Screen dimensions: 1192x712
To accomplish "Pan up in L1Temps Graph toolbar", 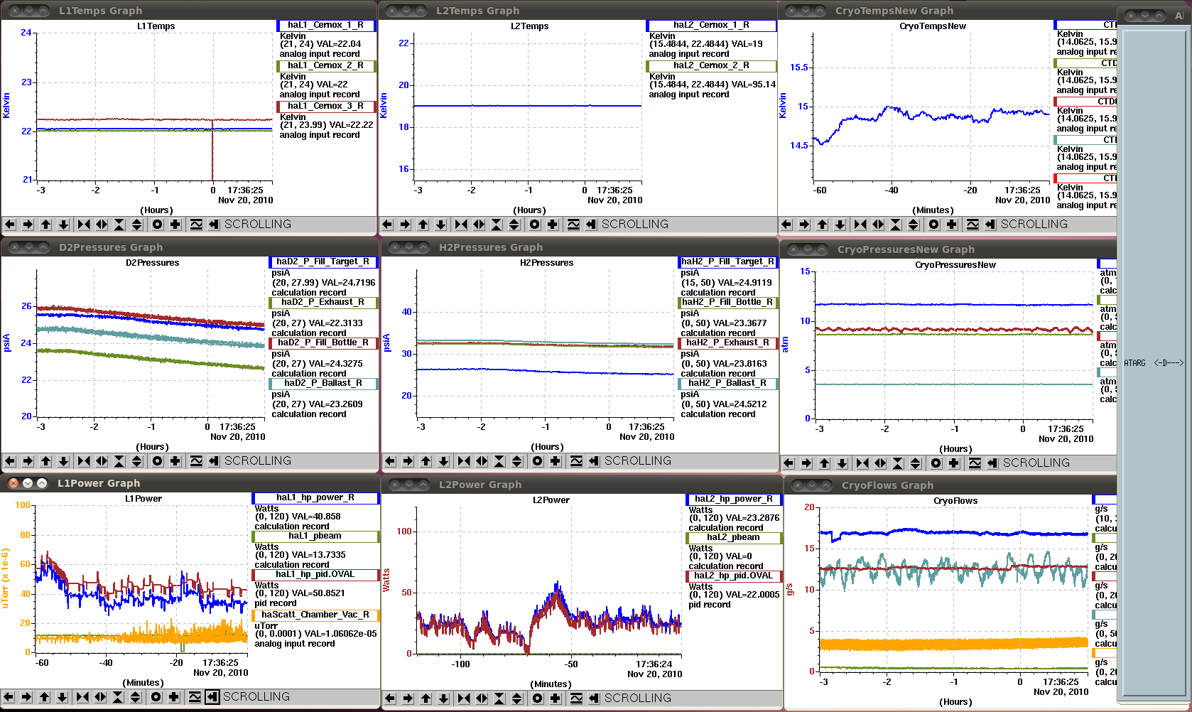I will pos(45,225).
